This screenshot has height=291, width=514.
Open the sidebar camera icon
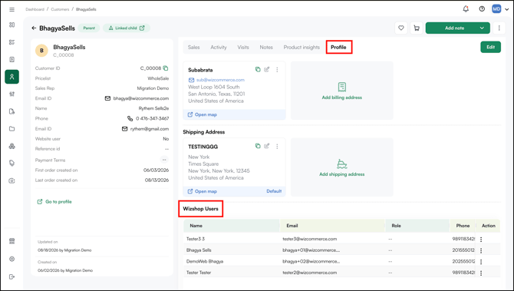click(x=12, y=180)
